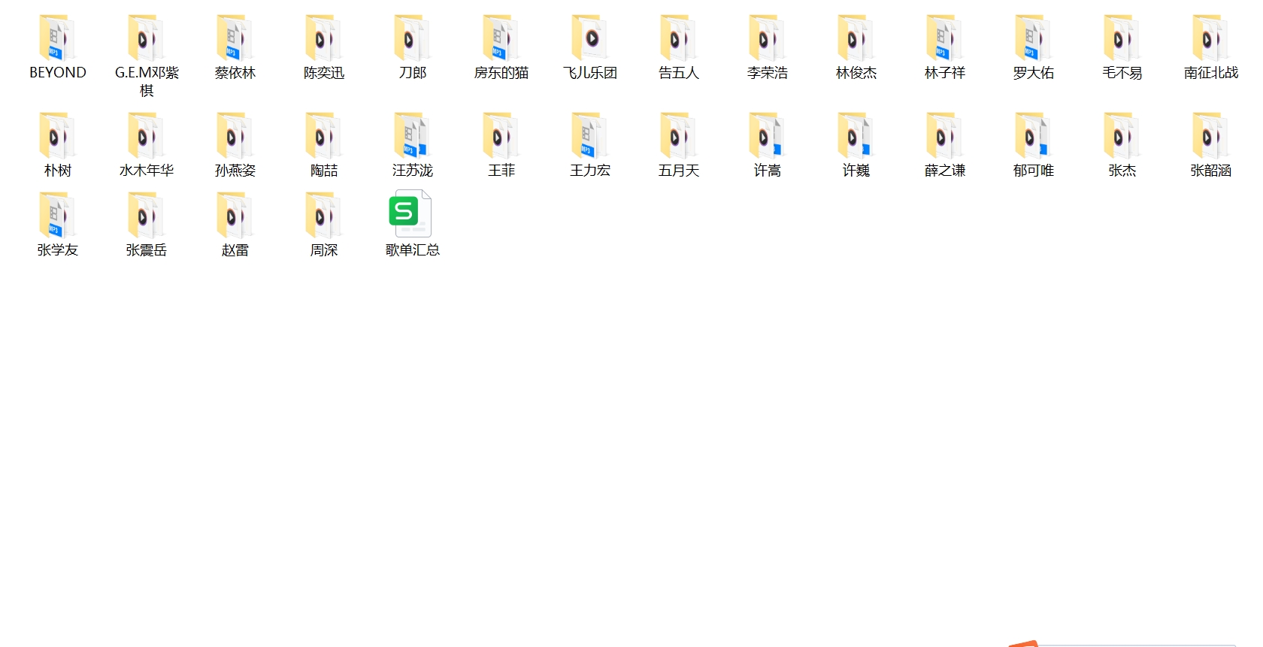Select the 水木年华 folder icon
Image resolution: width=1263 pixels, height=647 pixels.
[x=147, y=136]
